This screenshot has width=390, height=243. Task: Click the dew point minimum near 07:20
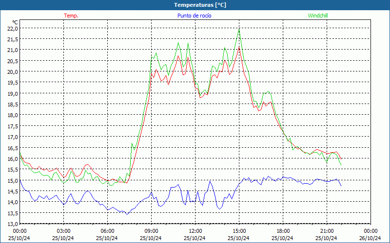(x=127, y=214)
